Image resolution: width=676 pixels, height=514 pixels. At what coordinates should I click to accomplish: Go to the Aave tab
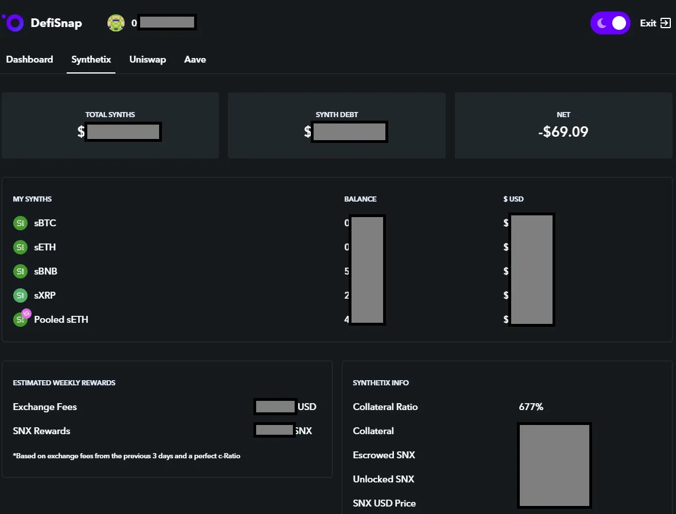tap(195, 60)
